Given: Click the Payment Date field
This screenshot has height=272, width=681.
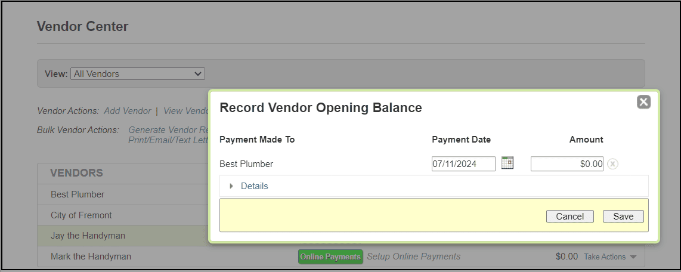Looking at the screenshot, I should [463, 164].
